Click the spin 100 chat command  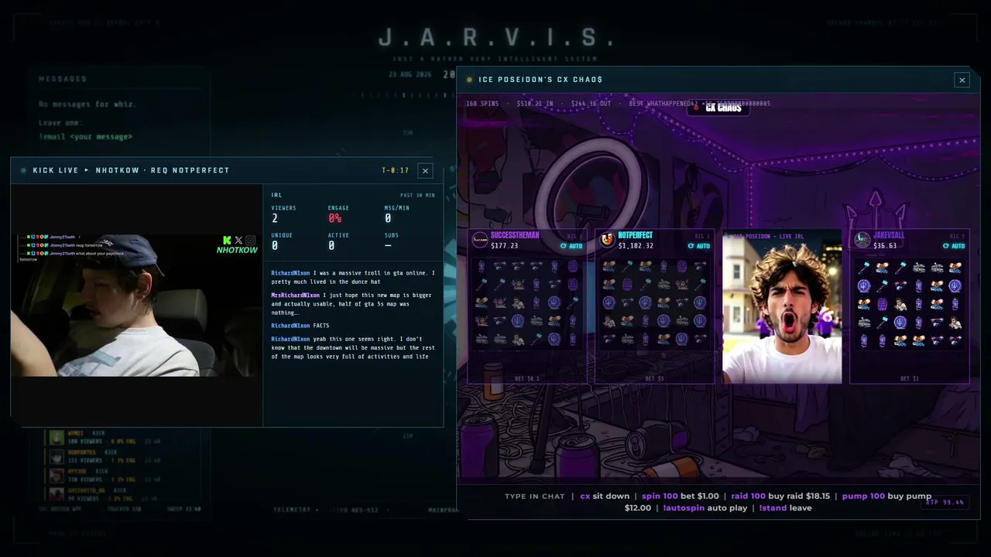point(660,496)
